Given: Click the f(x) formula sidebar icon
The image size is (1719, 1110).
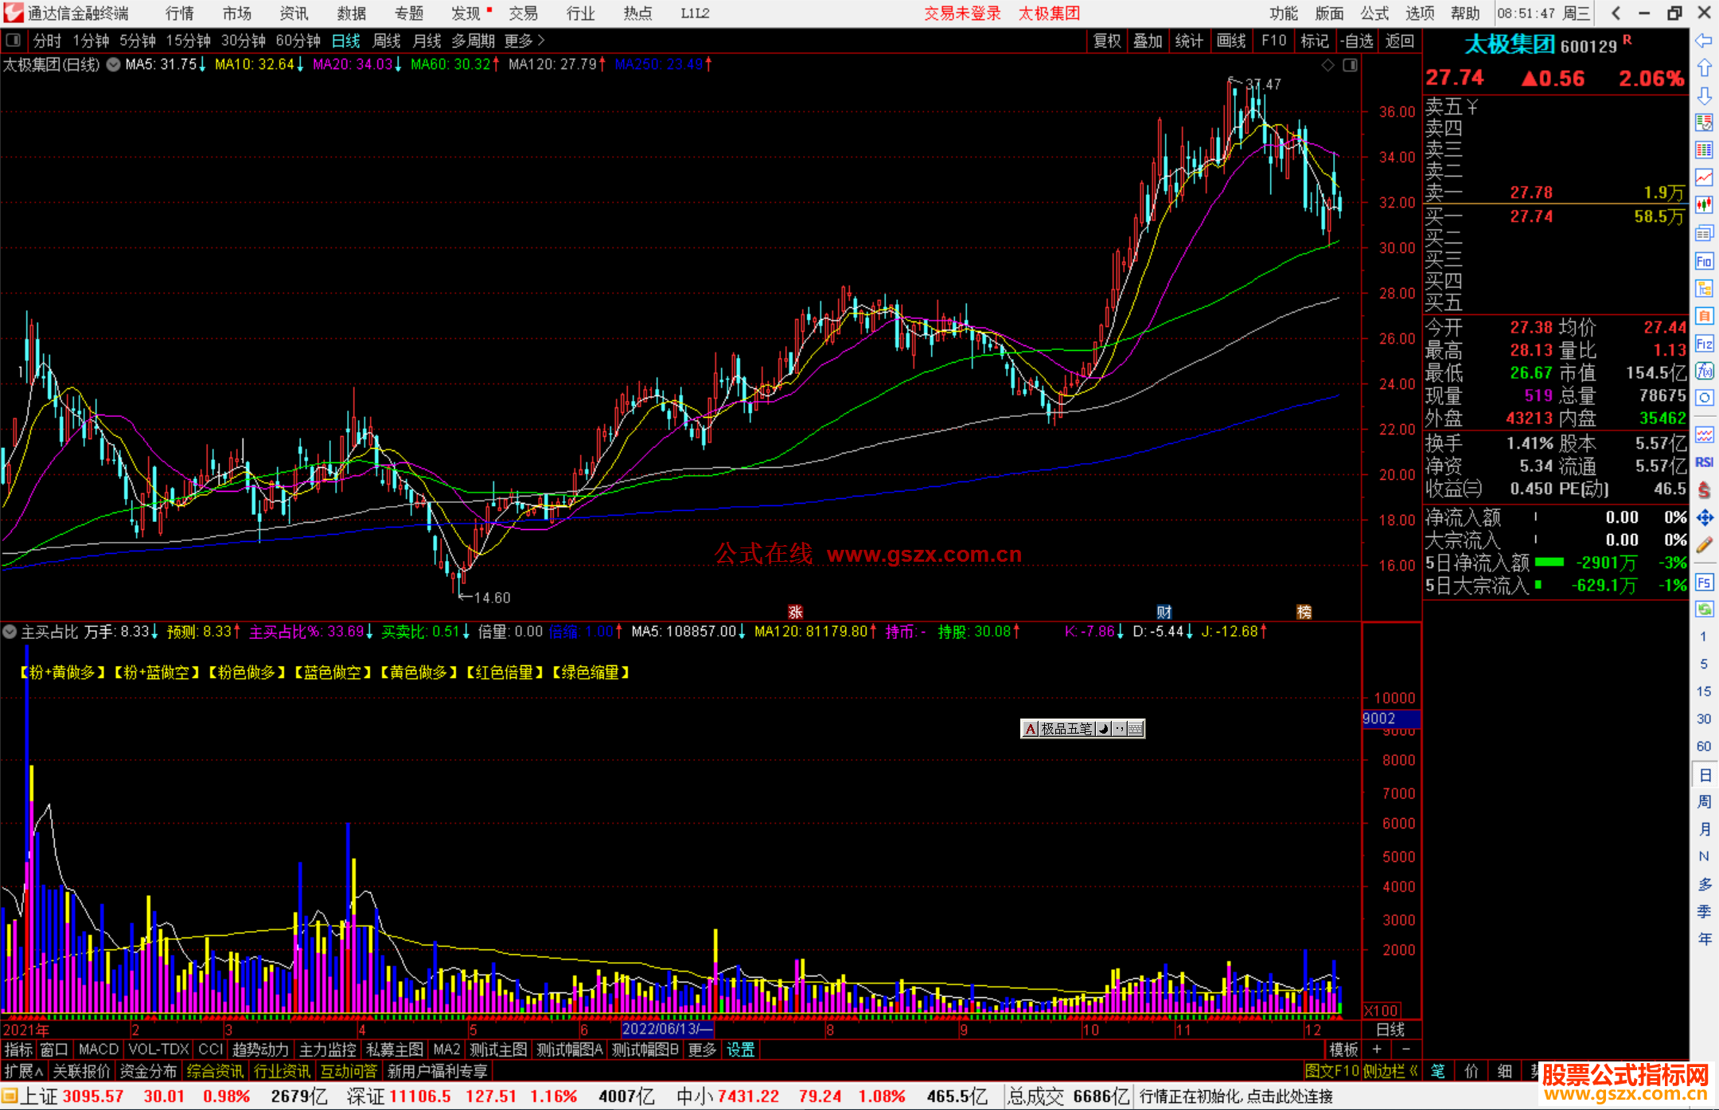Looking at the screenshot, I should pos(1704,371).
